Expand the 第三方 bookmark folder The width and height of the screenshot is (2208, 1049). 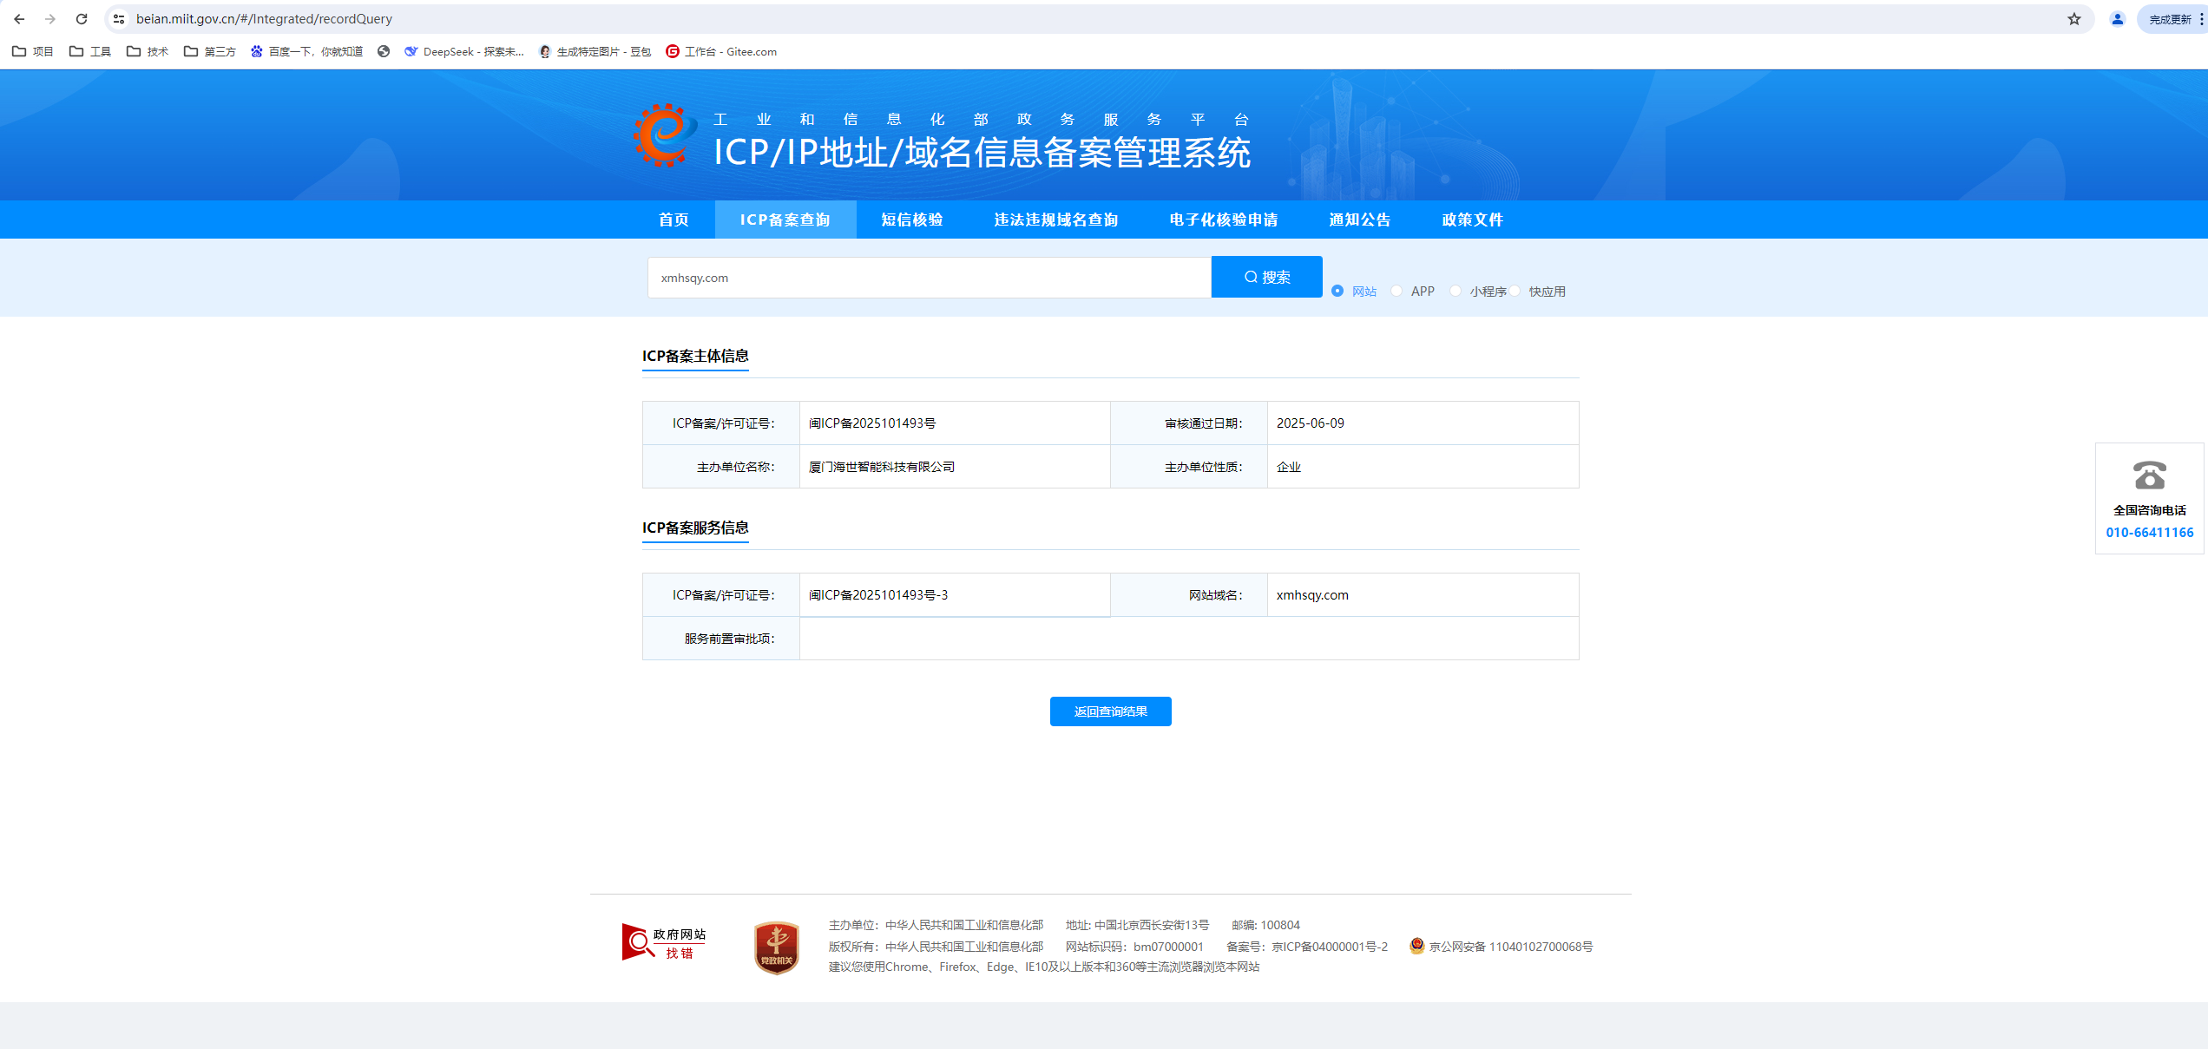pos(210,52)
